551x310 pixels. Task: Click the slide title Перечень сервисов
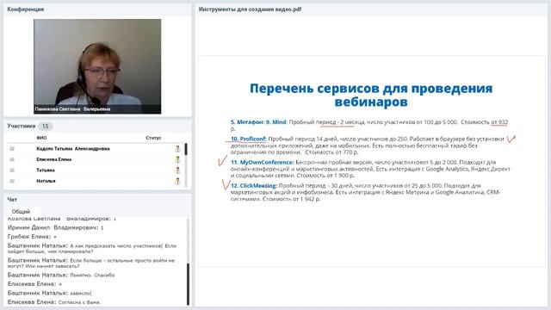371,95
